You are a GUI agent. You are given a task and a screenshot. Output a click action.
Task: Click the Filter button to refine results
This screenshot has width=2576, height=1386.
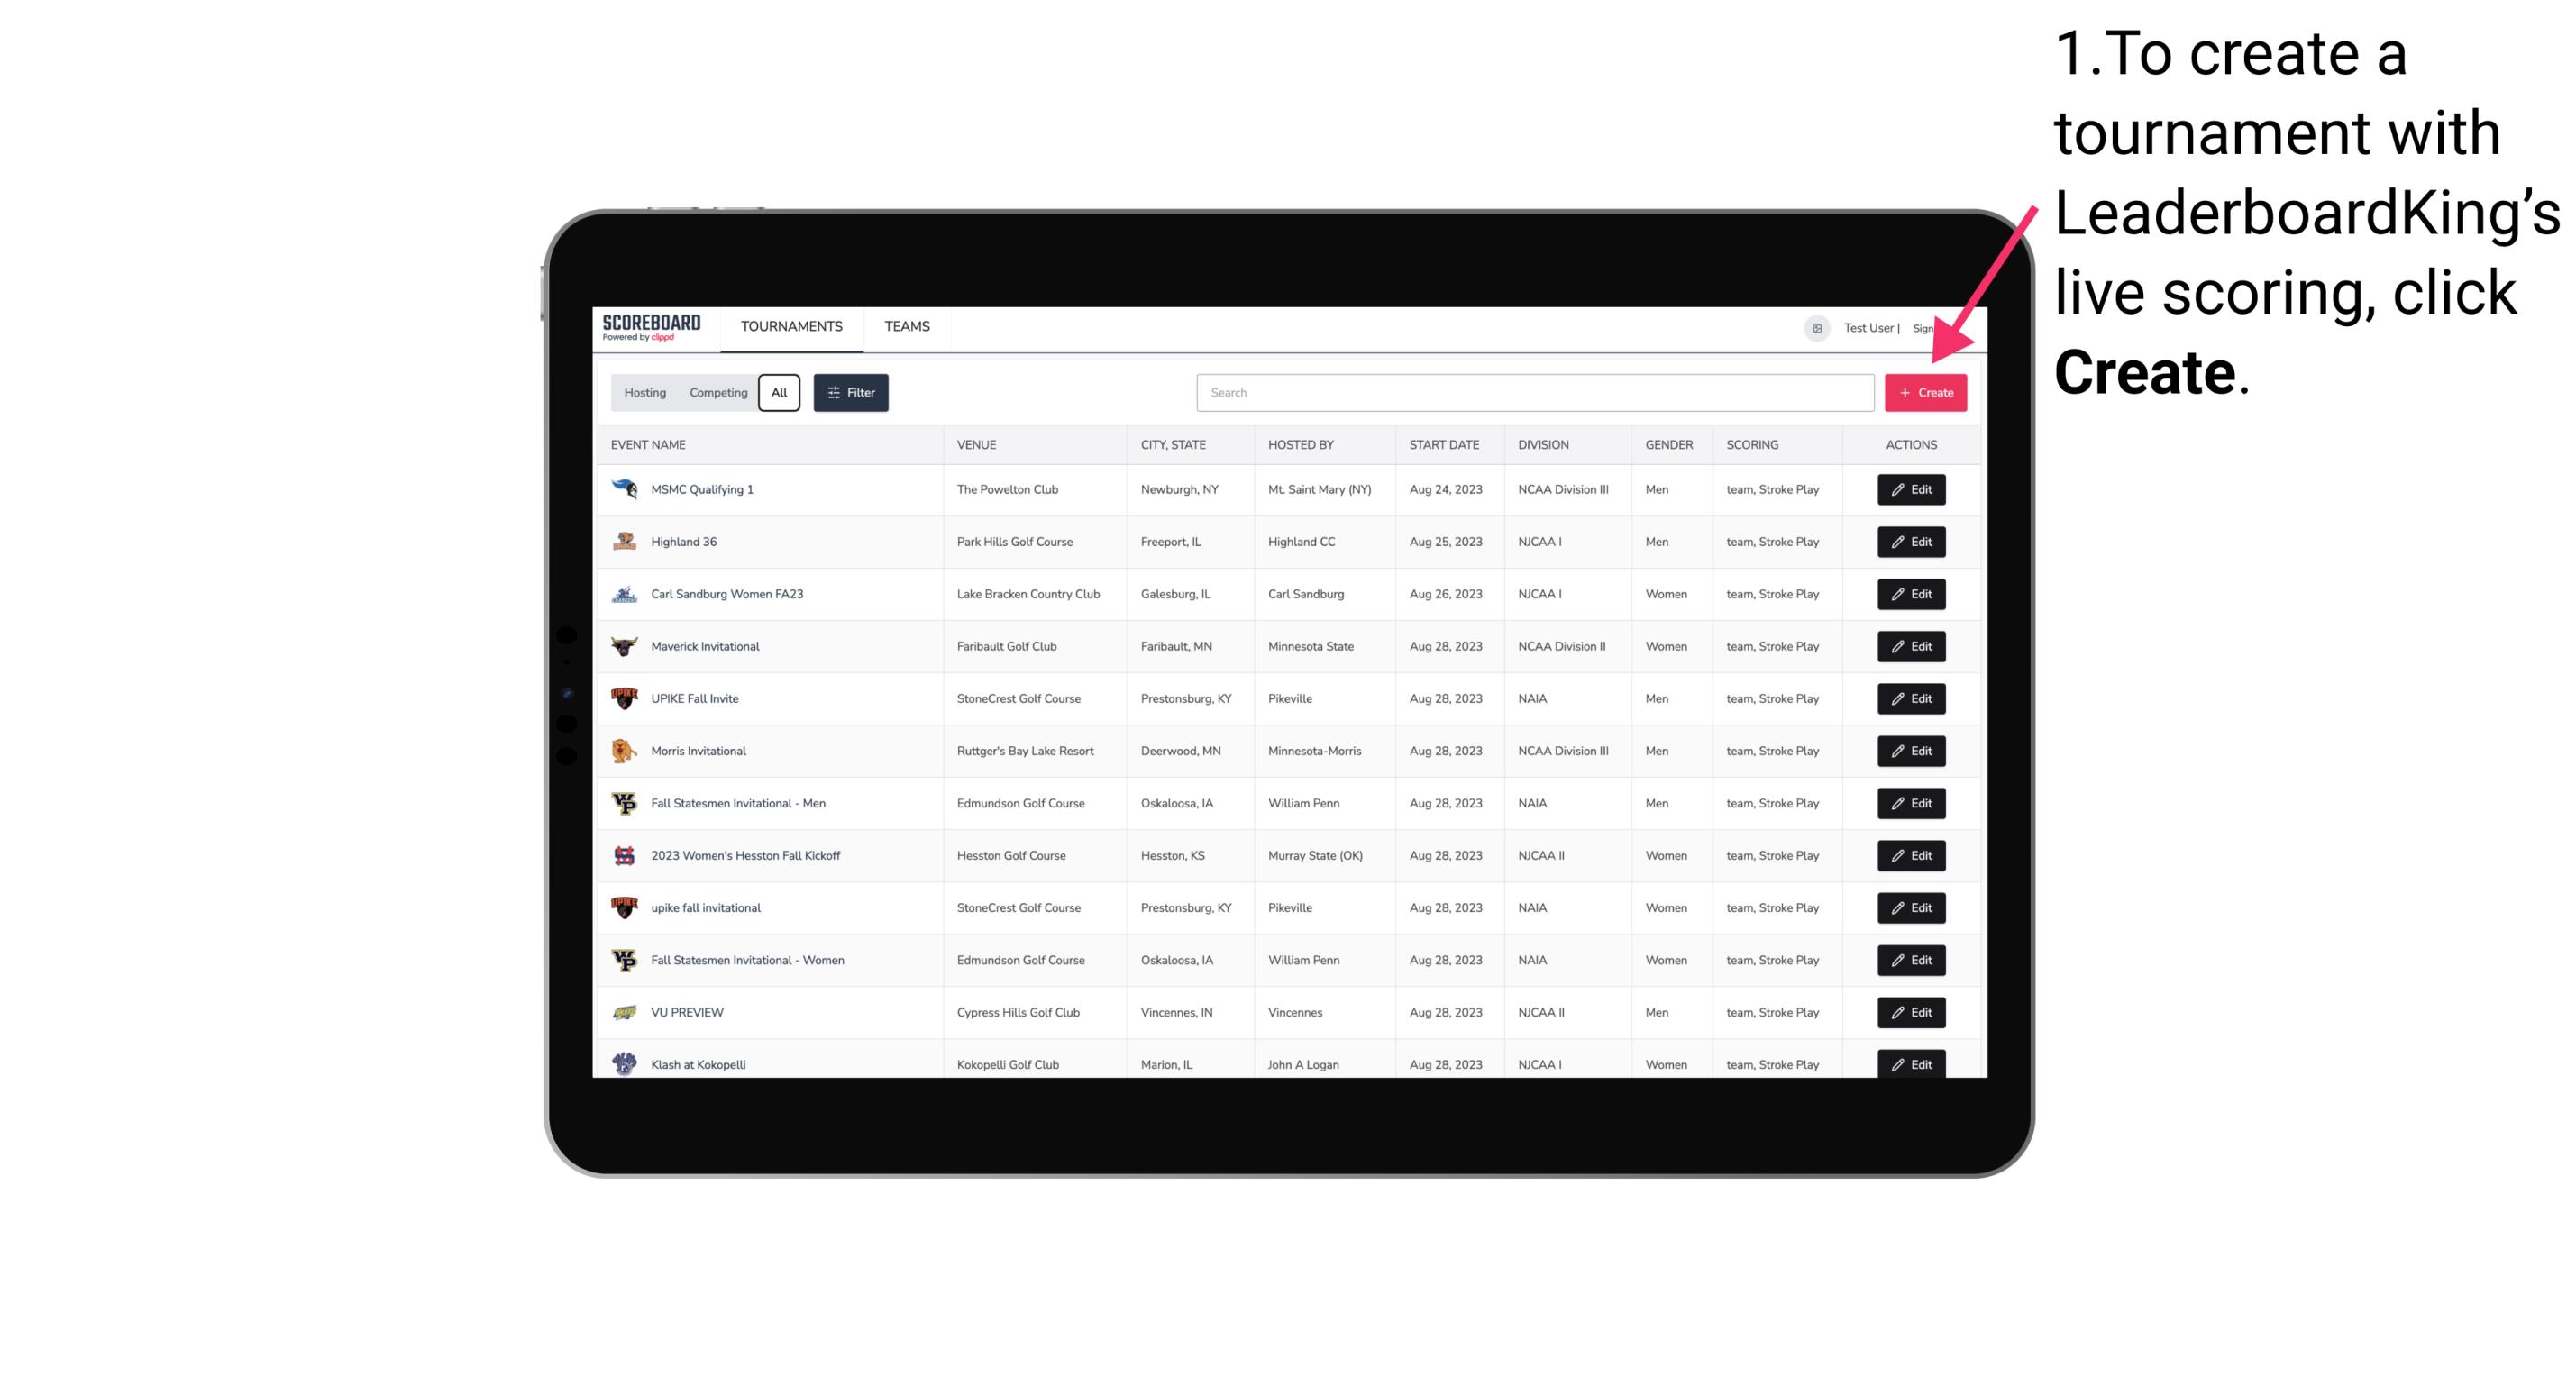tap(850, 393)
